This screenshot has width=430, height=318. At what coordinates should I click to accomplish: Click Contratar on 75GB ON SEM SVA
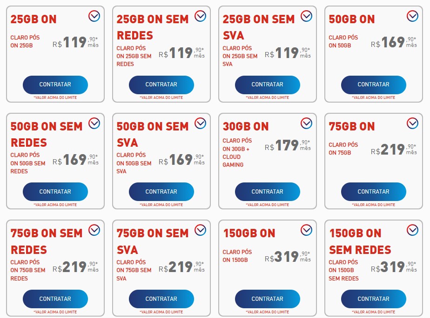coord(161,299)
